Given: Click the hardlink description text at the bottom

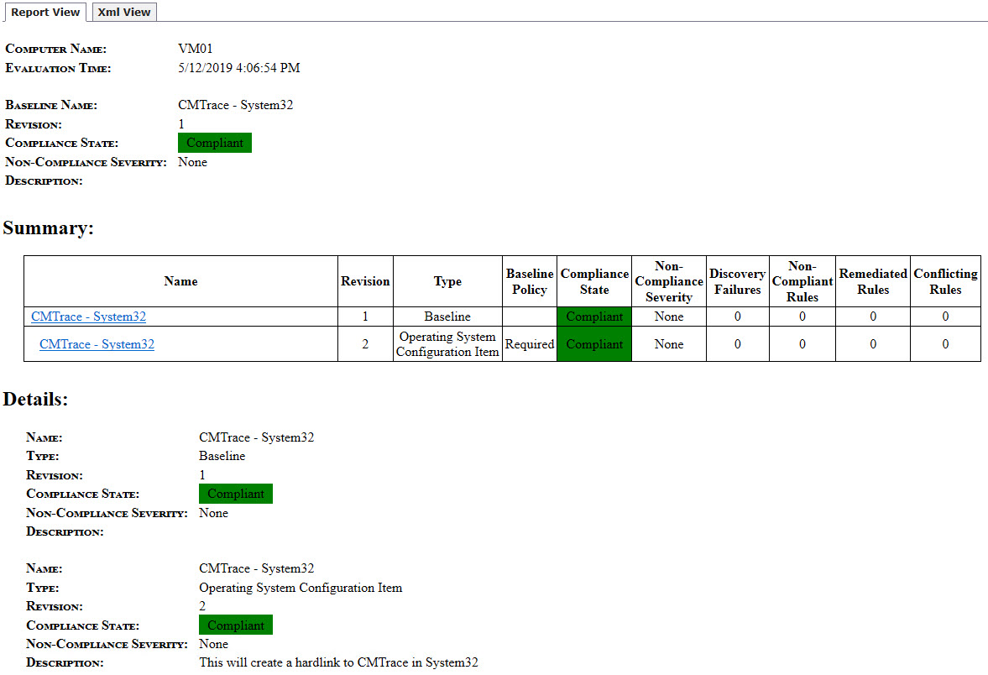Looking at the screenshot, I should tap(338, 662).
